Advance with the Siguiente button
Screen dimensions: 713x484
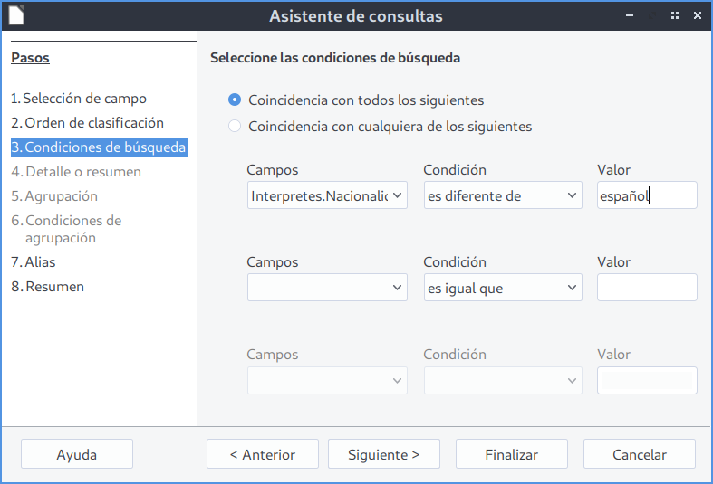[x=384, y=454]
